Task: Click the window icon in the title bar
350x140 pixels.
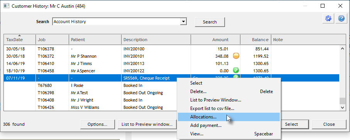Action: 6,6
